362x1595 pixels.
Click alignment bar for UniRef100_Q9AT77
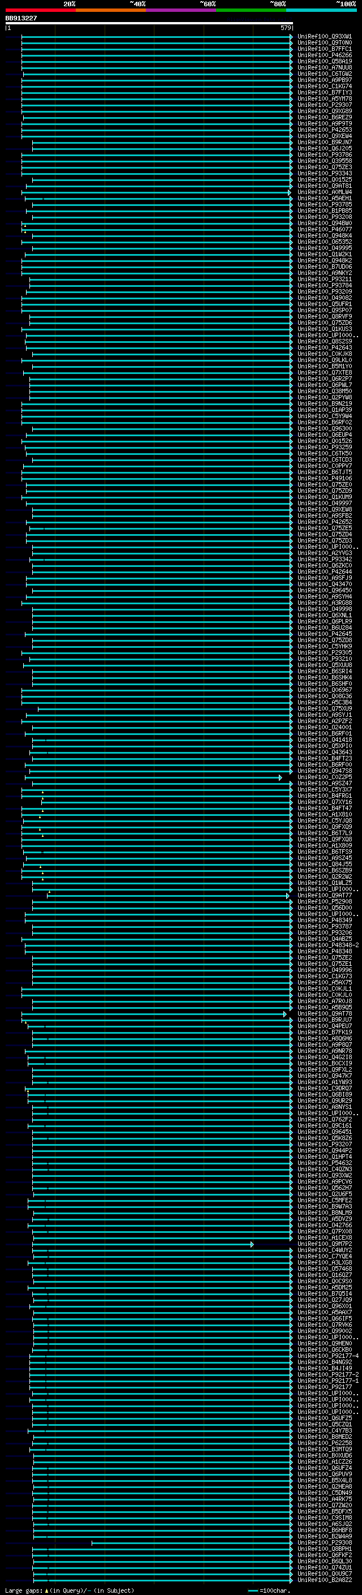pyautogui.click(x=169, y=895)
